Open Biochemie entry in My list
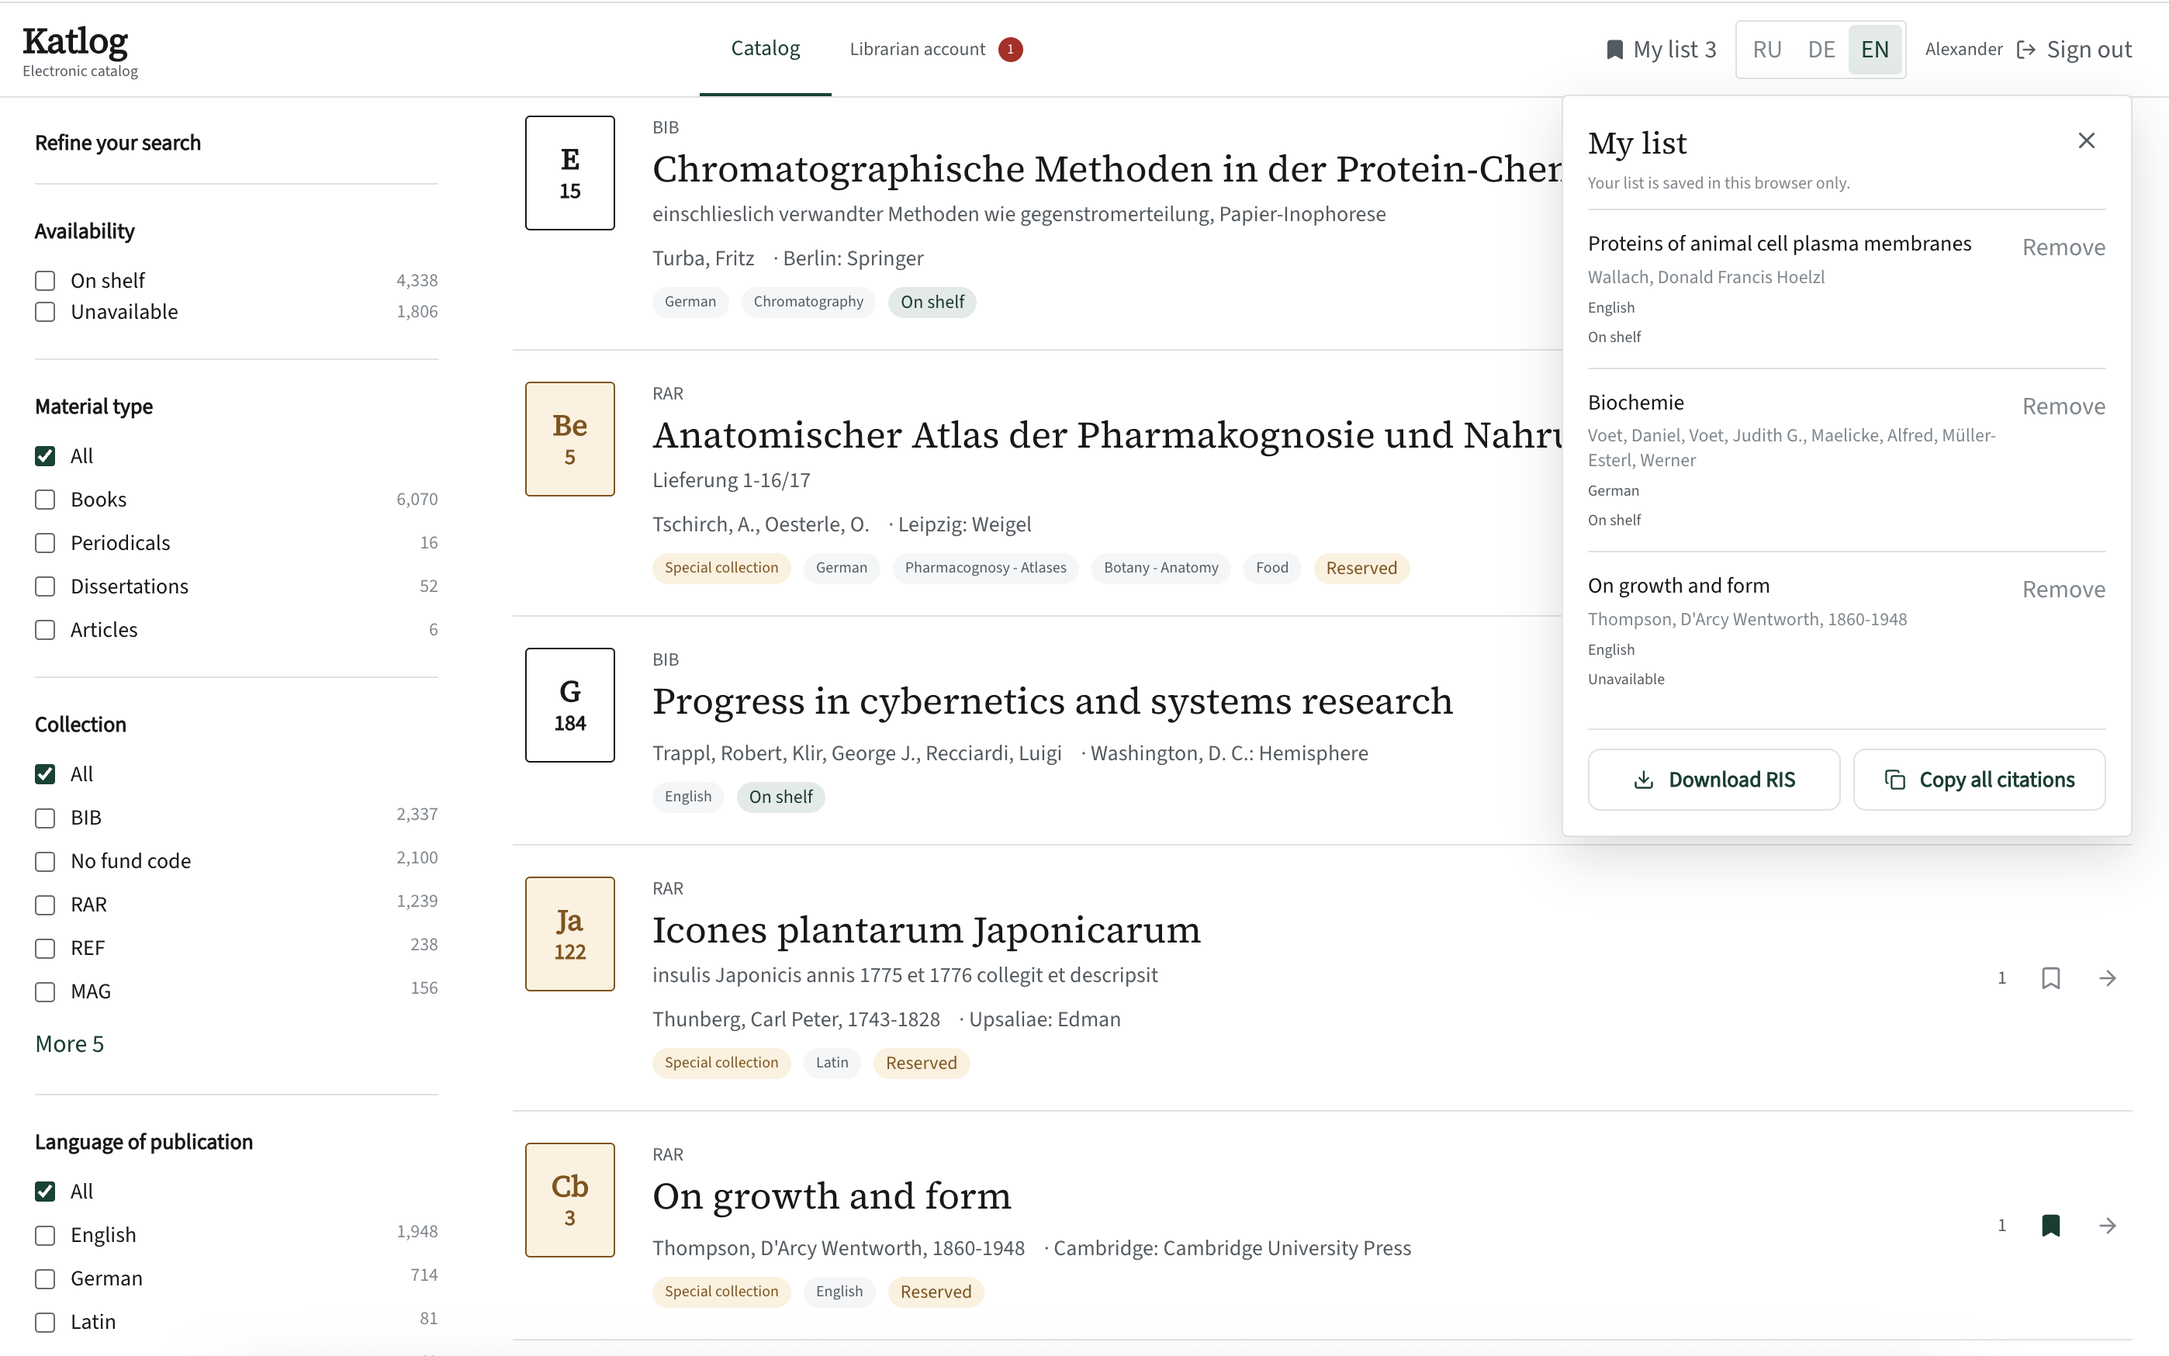This screenshot has width=2169, height=1356. (x=1635, y=403)
